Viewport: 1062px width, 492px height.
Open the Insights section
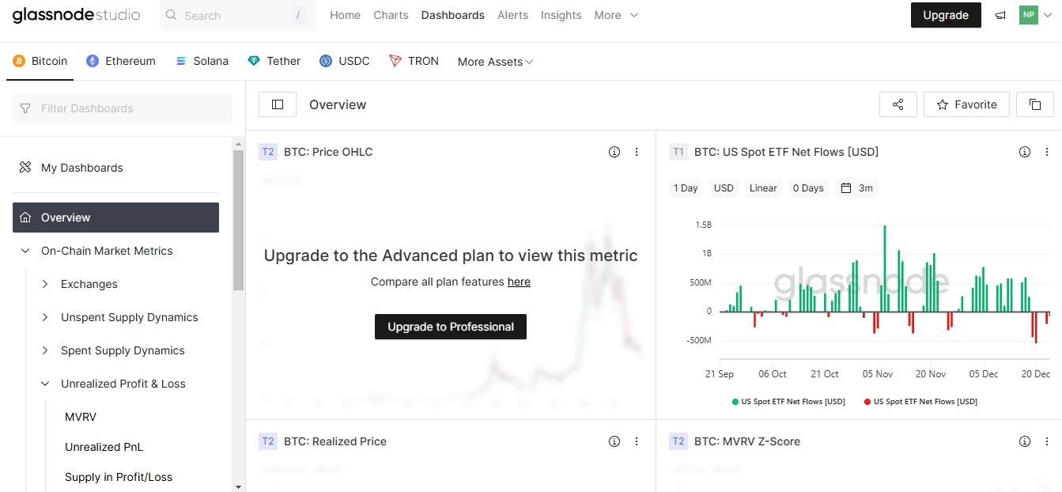click(x=561, y=15)
